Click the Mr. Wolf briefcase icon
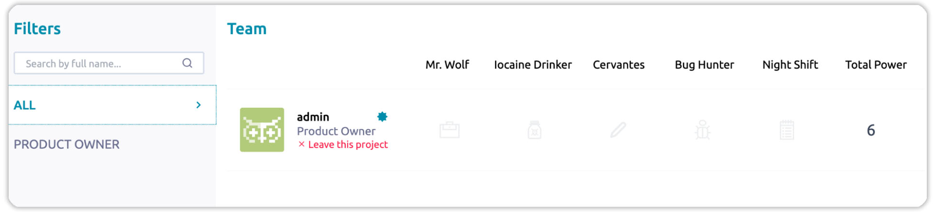The width and height of the screenshot is (935, 212). (449, 130)
